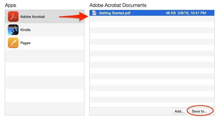This screenshot has height=118, width=218.
Task: Click the Pages app icon
Action: (13, 43)
